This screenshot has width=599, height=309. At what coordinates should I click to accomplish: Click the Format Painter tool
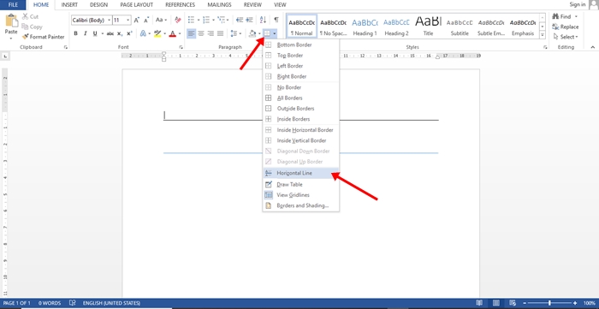coord(43,37)
